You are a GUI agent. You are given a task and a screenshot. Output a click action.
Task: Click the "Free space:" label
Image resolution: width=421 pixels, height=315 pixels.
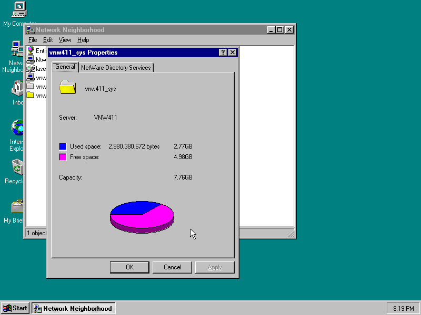(x=85, y=157)
